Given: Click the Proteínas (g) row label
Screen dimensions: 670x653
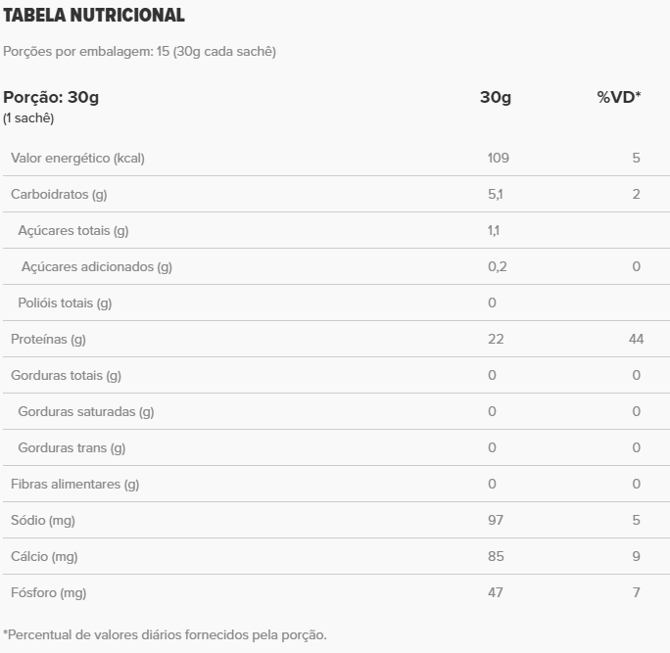Looking at the screenshot, I should pyautogui.click(x=48, y=339).
